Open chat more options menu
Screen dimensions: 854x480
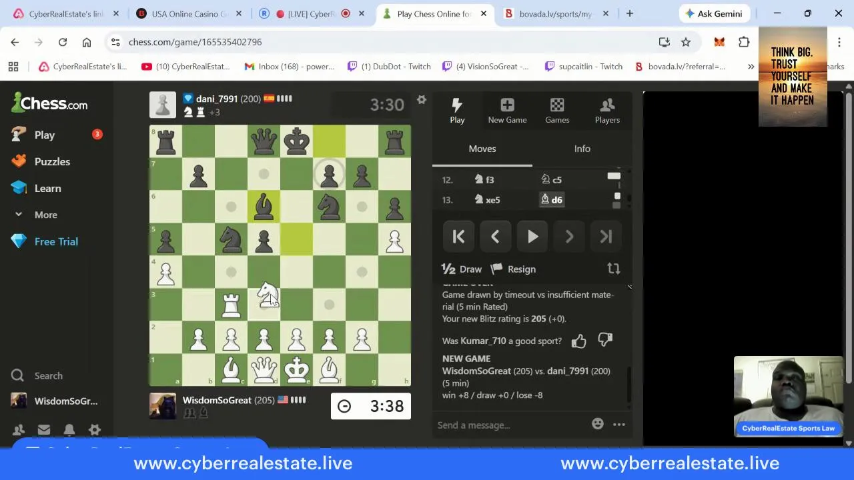click(x=619, y=424)
